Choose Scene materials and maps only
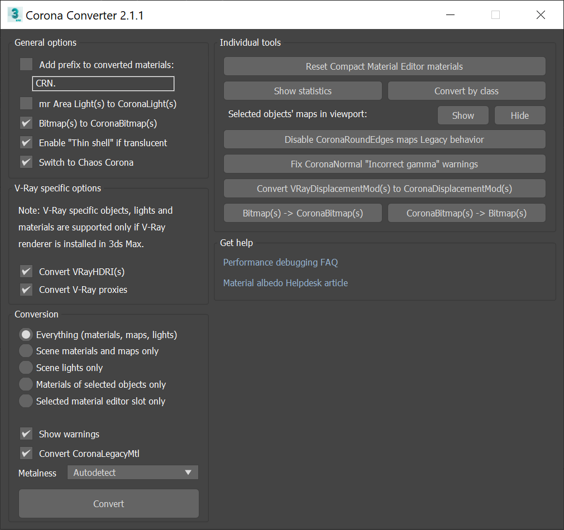 [26, 351]
